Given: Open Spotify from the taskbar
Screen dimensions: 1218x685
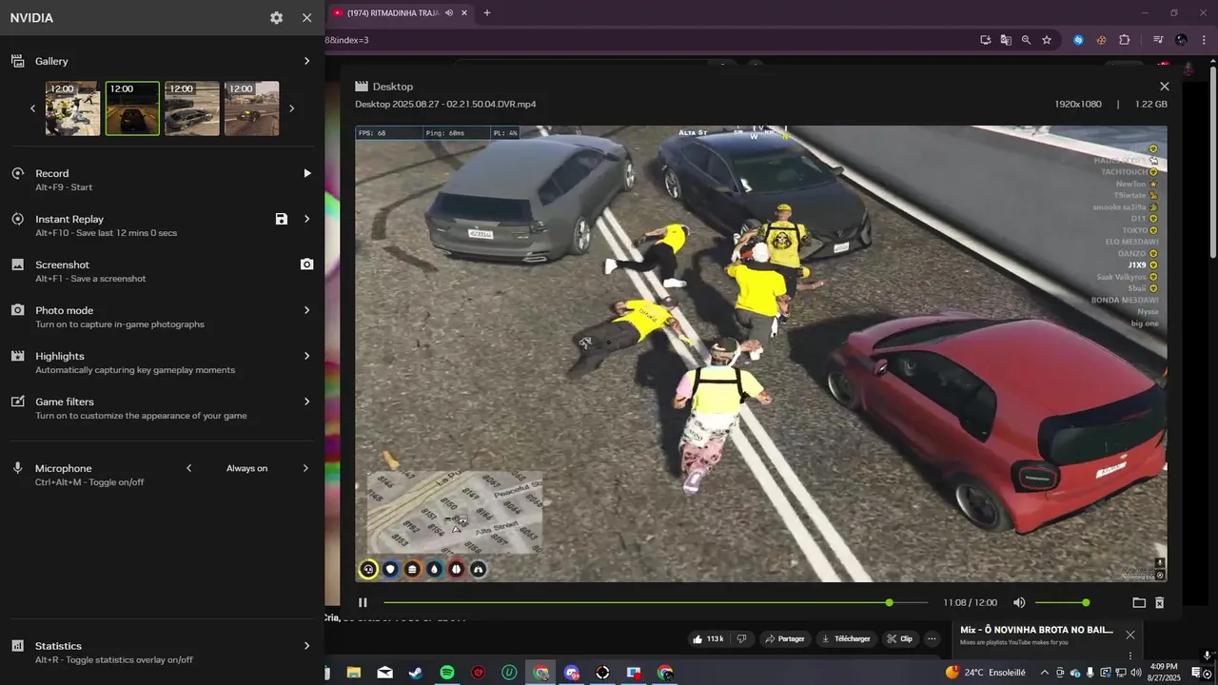Looking at the screenshot, I should (447, 673).
